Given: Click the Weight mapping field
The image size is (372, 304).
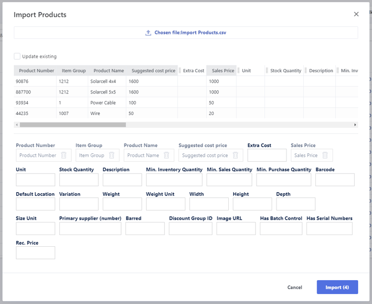Looking at the screenshot, I should click(122, 204).
